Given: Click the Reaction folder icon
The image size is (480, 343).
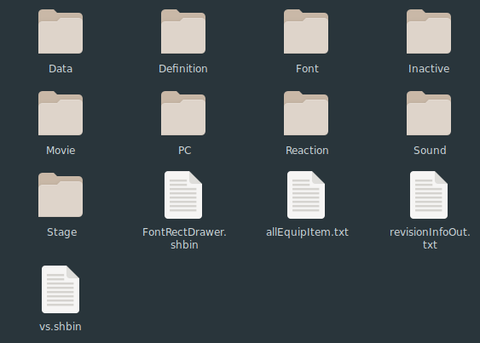Looking at the screenshot, I should pos(306,113).
